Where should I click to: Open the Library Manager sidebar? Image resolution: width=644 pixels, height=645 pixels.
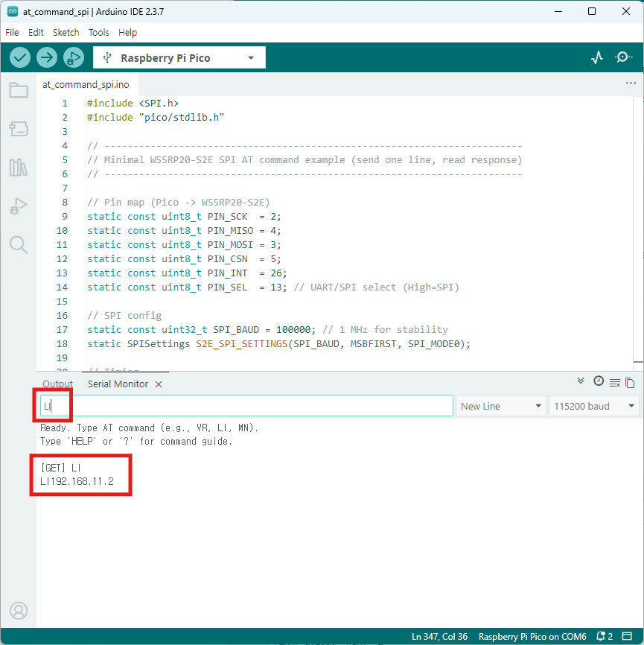[x=19, y=168]
